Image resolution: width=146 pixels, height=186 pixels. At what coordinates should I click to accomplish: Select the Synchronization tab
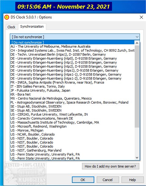point(32,26)
